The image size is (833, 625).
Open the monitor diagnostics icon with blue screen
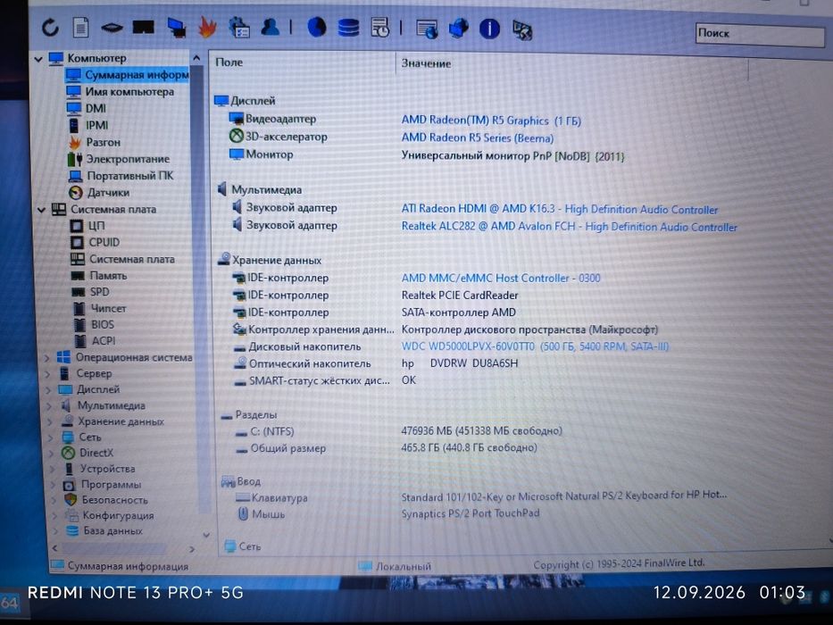177,28
